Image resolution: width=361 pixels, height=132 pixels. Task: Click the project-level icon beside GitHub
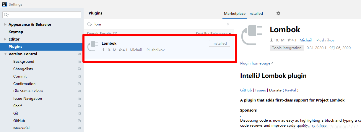[79, 121]
